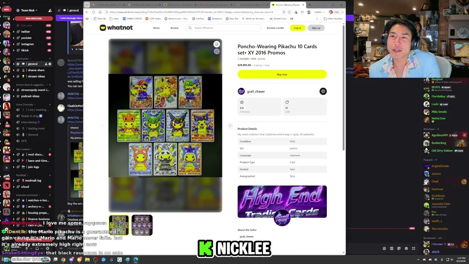Viewport: 469px width, 264px height.
Task: Open the drama-share channel in Discord
Action: [33, 70]
